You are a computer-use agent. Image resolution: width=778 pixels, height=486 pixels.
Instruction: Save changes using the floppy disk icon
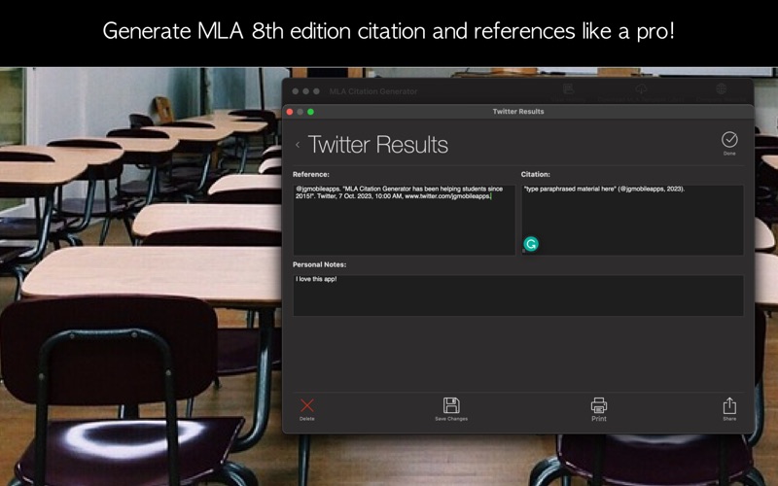451,405
